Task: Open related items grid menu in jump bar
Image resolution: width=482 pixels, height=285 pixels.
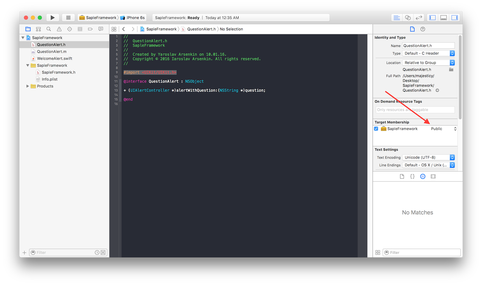Action: (114, 29)
